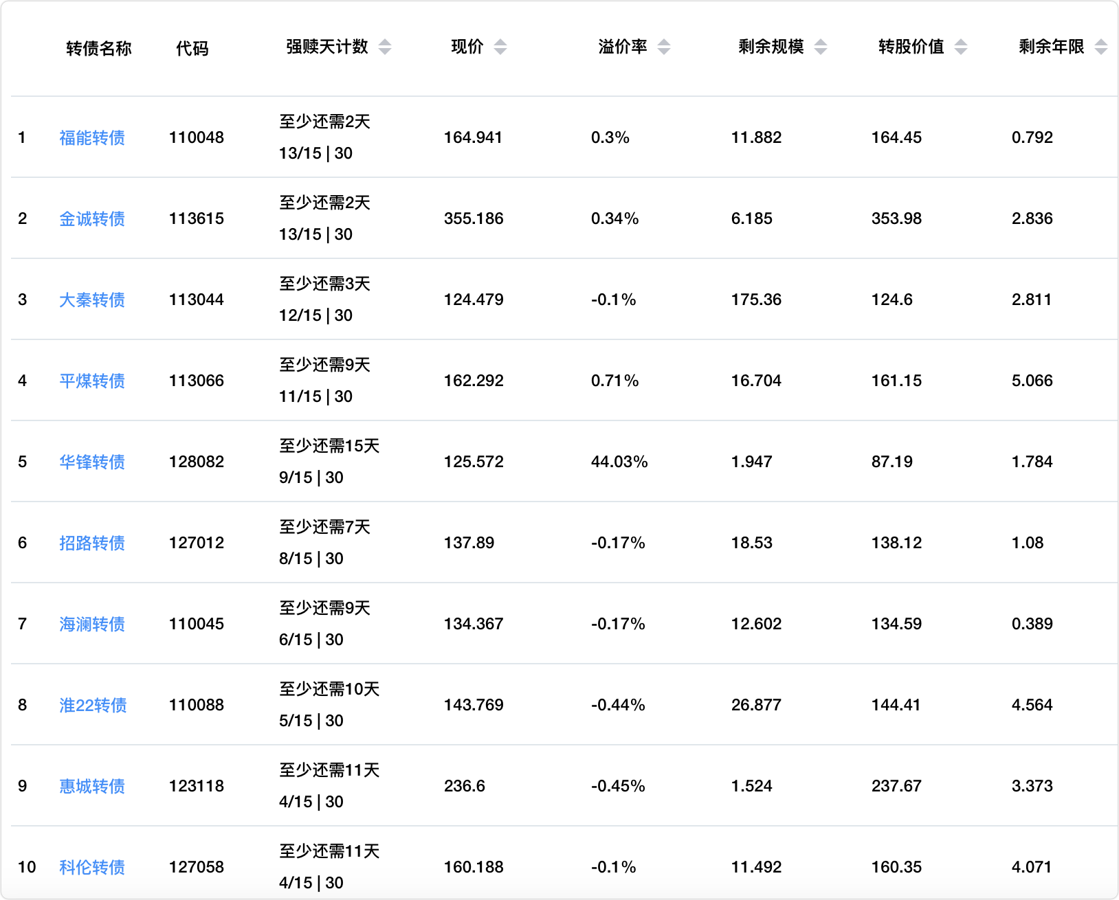Open 华锋转债 link
The height and width of the screenshot is (900, 1119).
coord(92,462)
